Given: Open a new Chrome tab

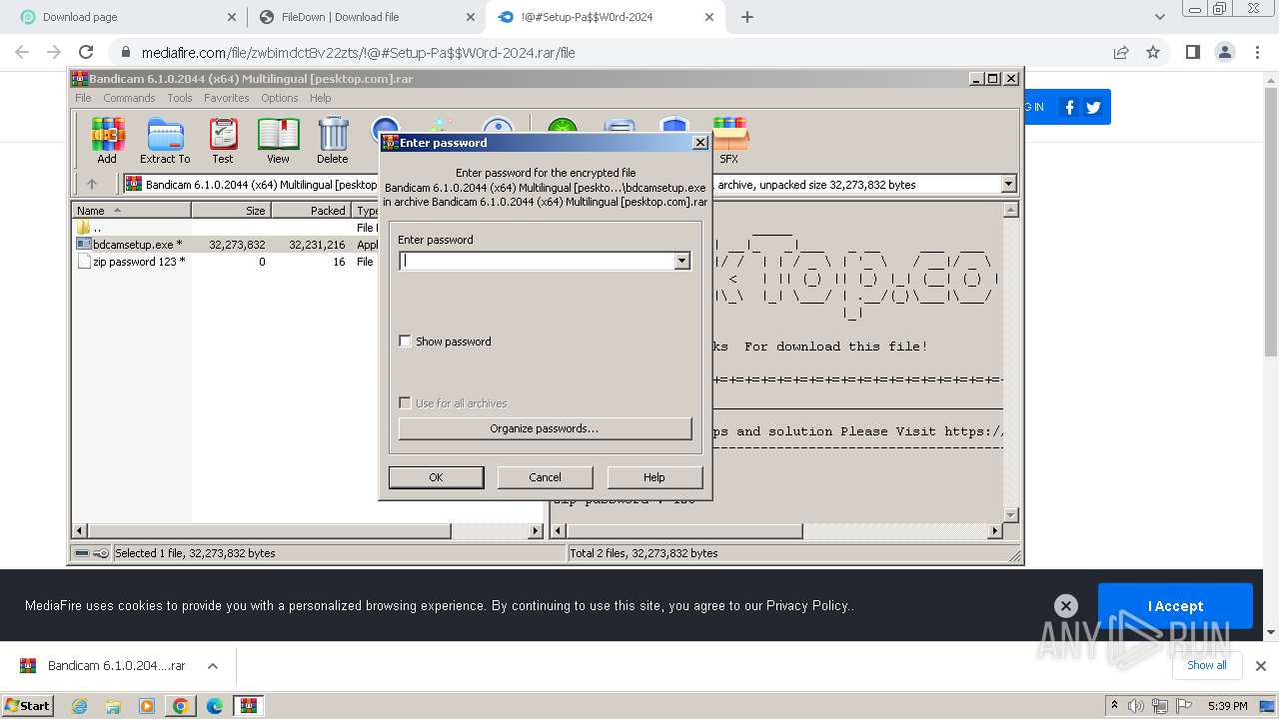Looking at the screenshot, I should [x=746, y=17].
